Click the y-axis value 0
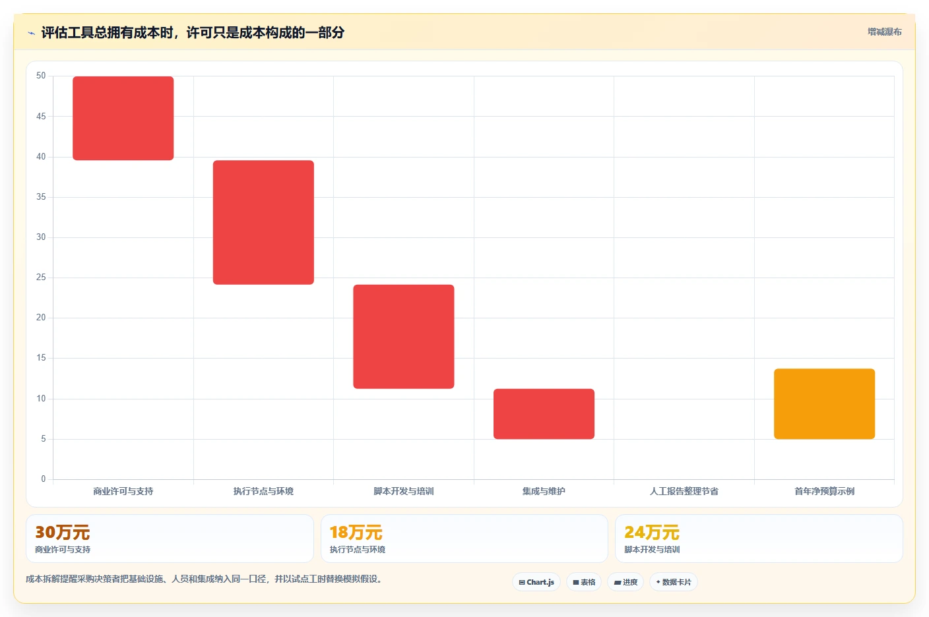Viewport: 929px width, 617px height. tap(44, 479)
